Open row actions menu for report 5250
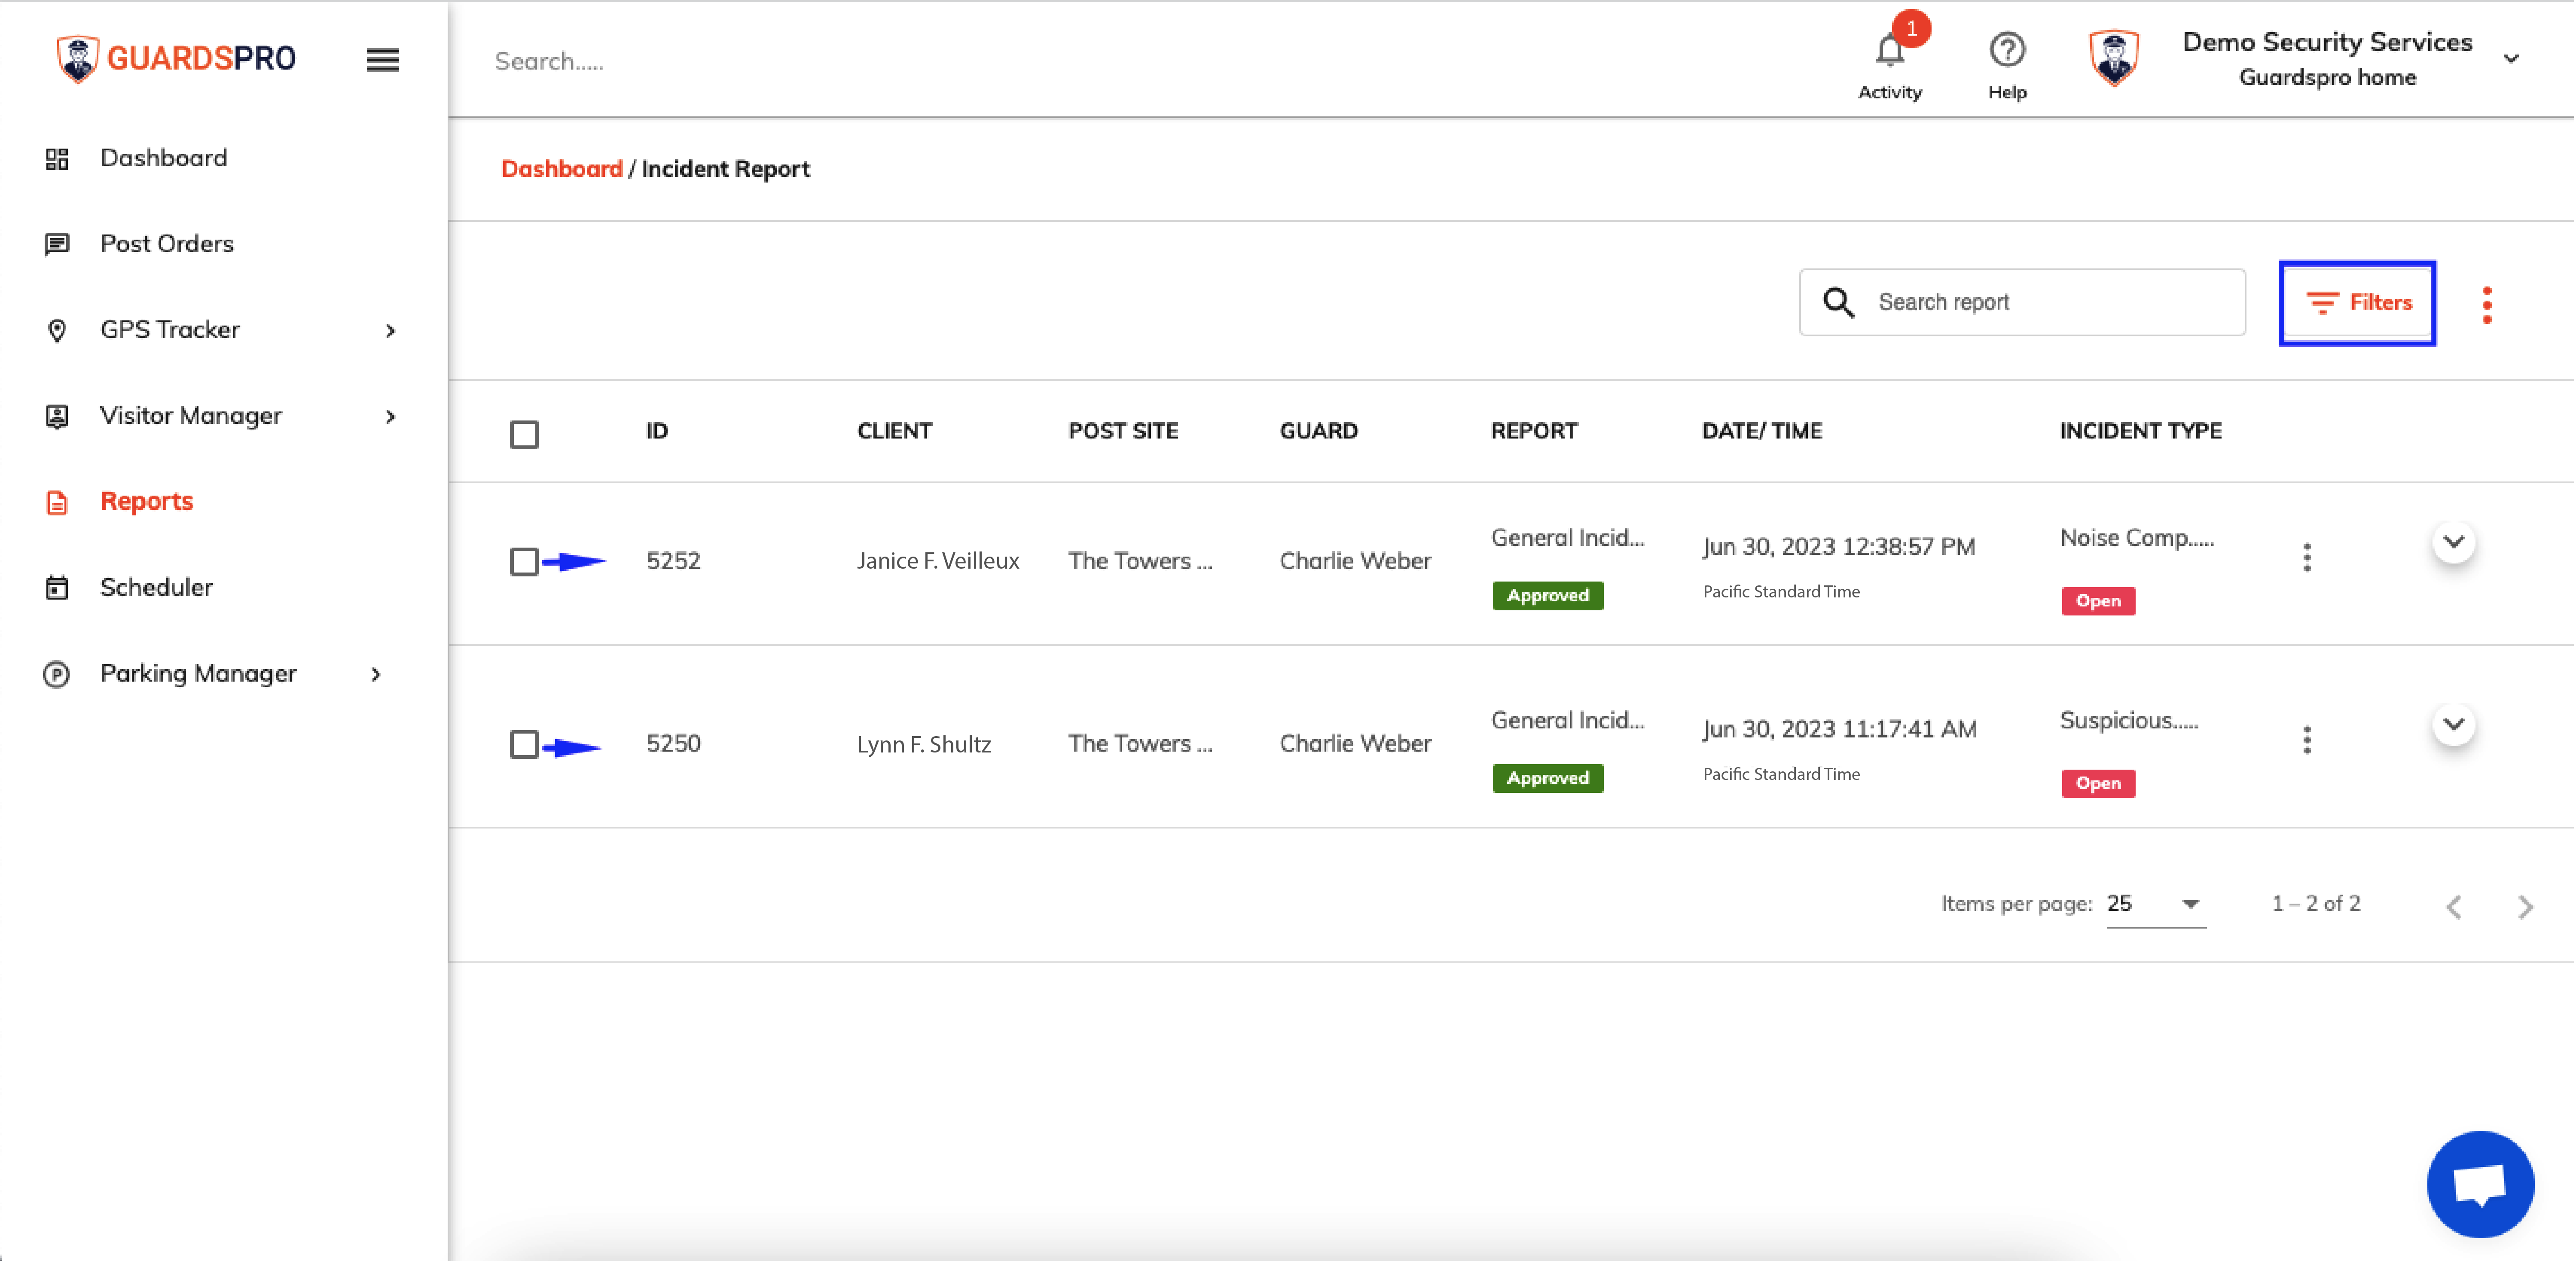2576x1261 pixels. [x=2306, y=740]
